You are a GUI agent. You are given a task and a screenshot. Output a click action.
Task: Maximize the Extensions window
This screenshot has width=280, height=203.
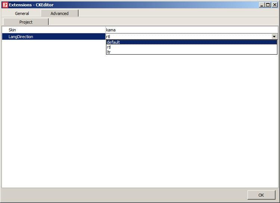pos(268,5)
